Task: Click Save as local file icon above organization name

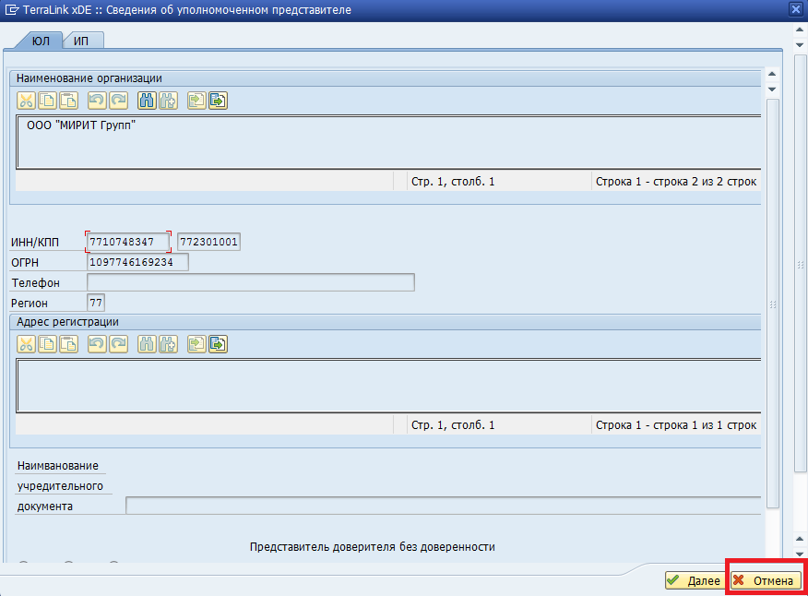Action: pyautogui.click(x=218, y=101)
